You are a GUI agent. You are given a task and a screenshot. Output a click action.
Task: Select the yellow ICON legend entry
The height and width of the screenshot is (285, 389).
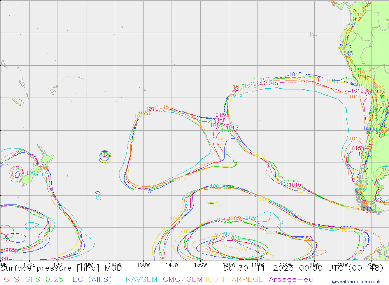pyautogui.click(x=215, y=280)
